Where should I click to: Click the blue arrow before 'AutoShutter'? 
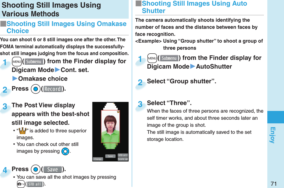coord(193,67)
